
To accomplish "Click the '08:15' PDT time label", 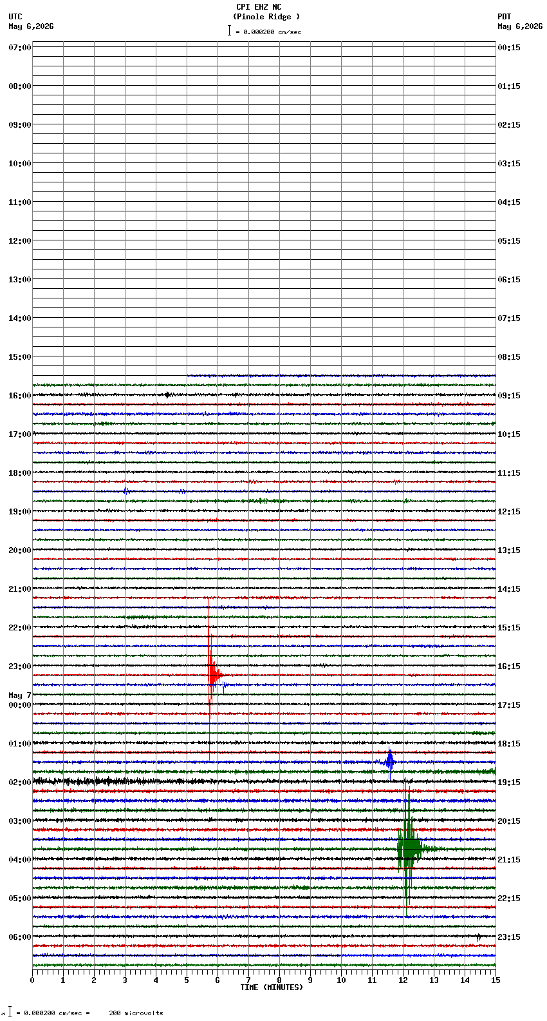I will click(x=509, y=357).
